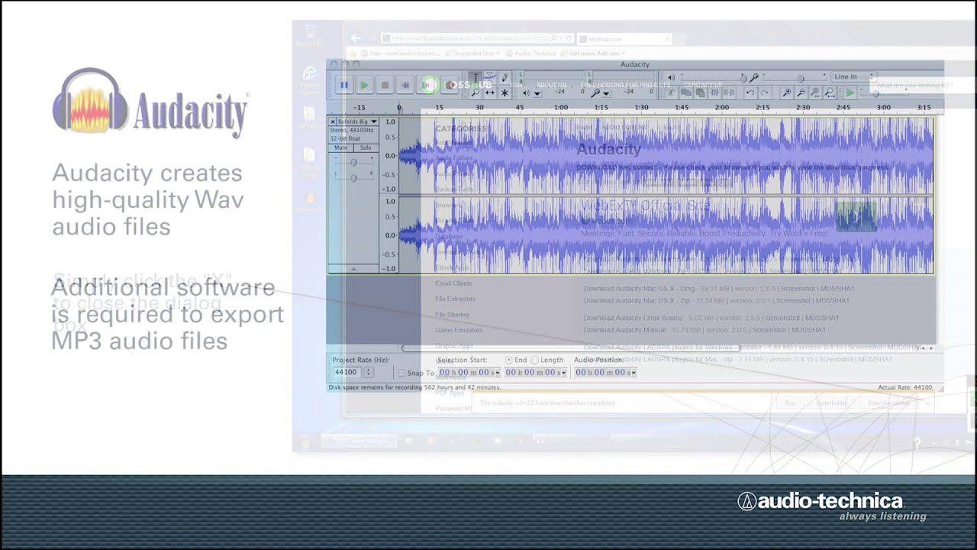Select the Zoom tool magnifier
The width and height of the screenshot is (977, 550).
click(x=476, y=92)
